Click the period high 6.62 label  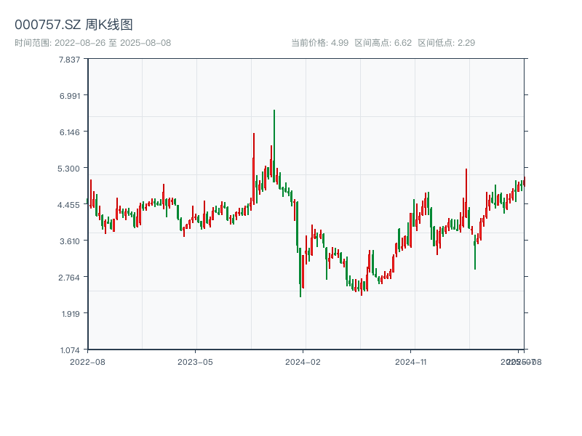pos(383,43)
